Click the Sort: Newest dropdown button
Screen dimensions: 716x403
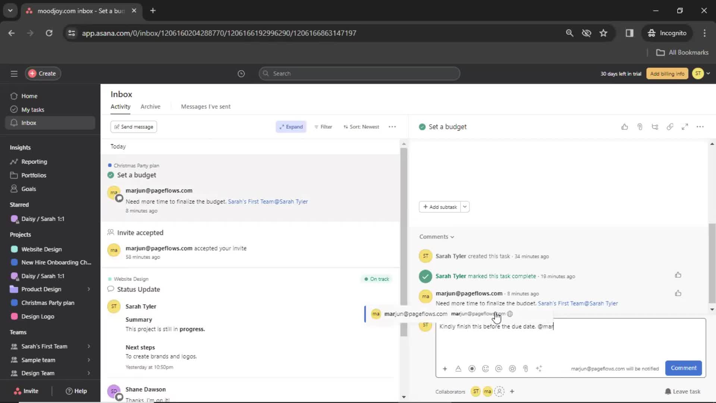coord(361,126)
